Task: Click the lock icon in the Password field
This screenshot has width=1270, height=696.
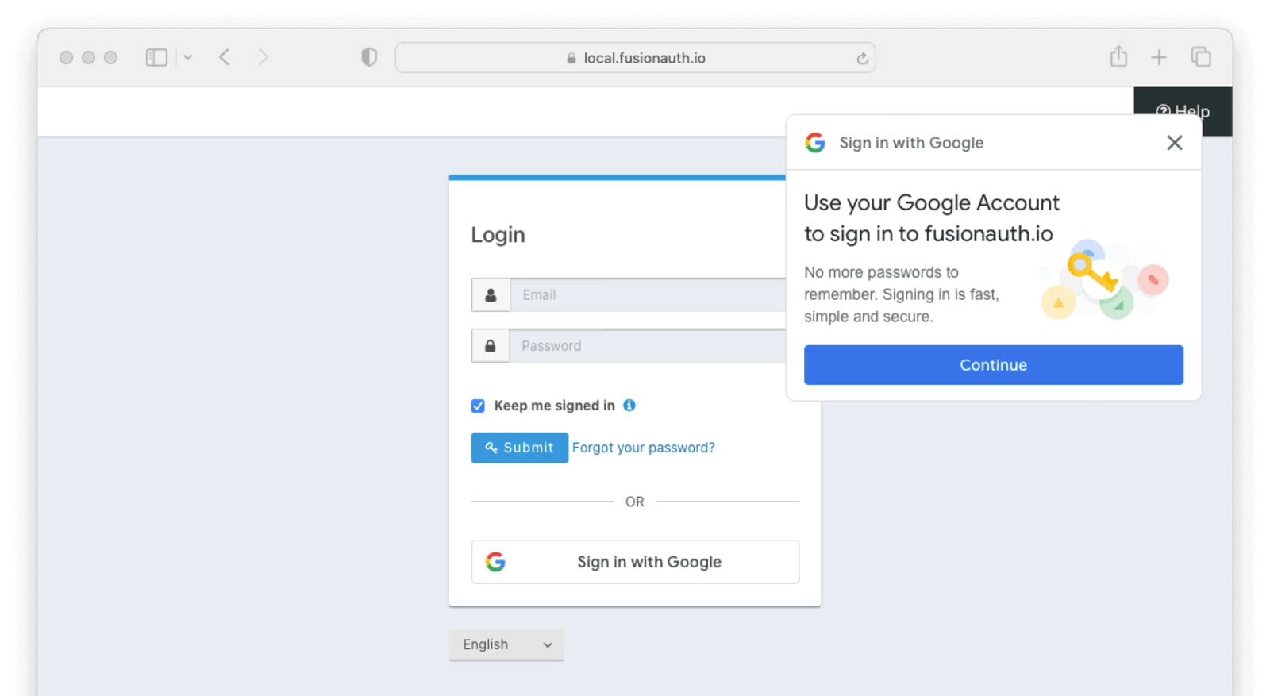Action: (491, 345)
